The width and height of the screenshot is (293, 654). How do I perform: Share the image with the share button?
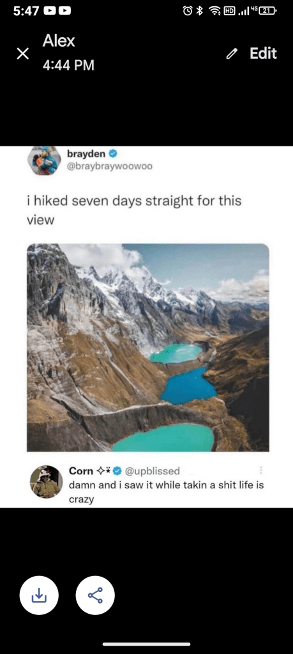95,595
